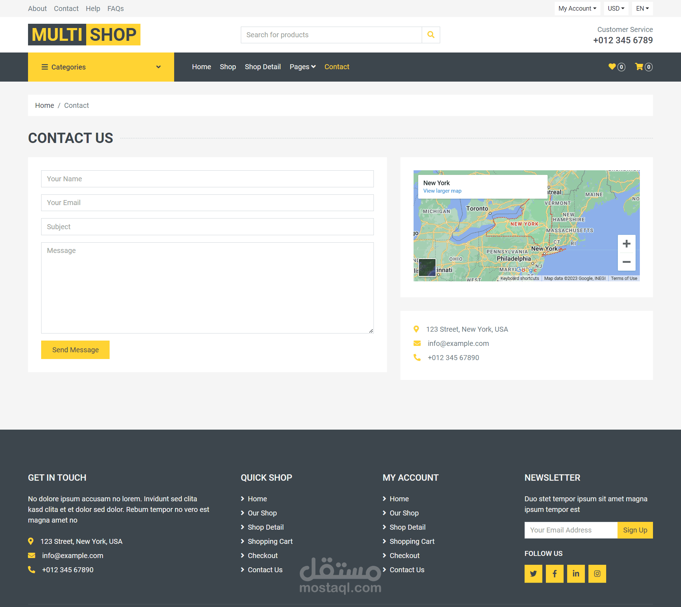Open the Instagram social icon

point(597,574)
